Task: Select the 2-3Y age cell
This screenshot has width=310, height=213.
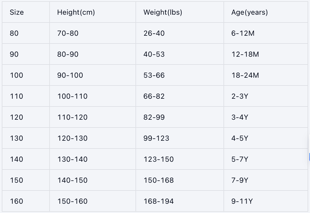Action: pyautogui.click(x=240, y=96)
